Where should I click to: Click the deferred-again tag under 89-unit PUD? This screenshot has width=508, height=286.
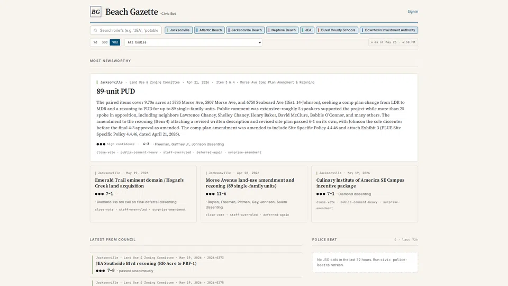click(x=210, y=152)
